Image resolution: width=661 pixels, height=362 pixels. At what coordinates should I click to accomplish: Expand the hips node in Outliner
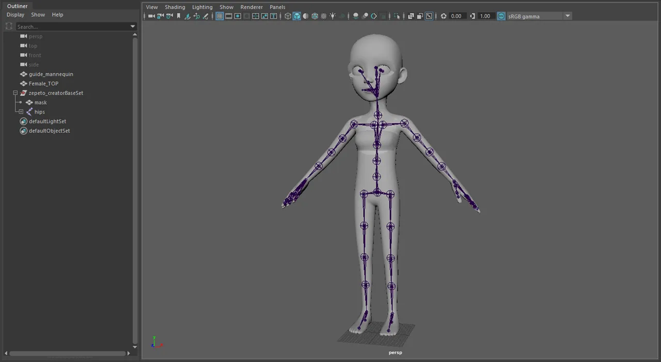coord(21,112)
